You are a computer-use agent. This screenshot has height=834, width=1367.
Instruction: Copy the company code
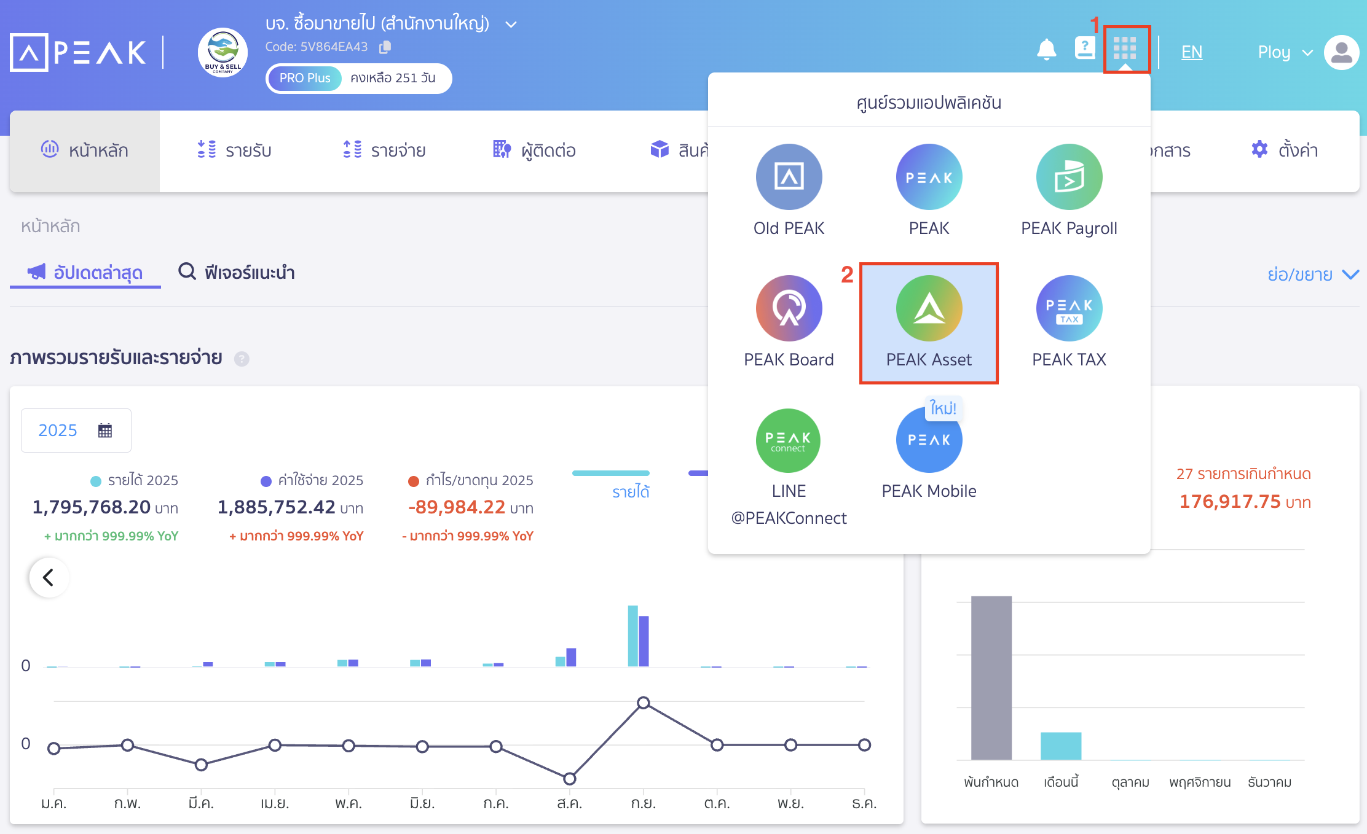tap(385, 47)
